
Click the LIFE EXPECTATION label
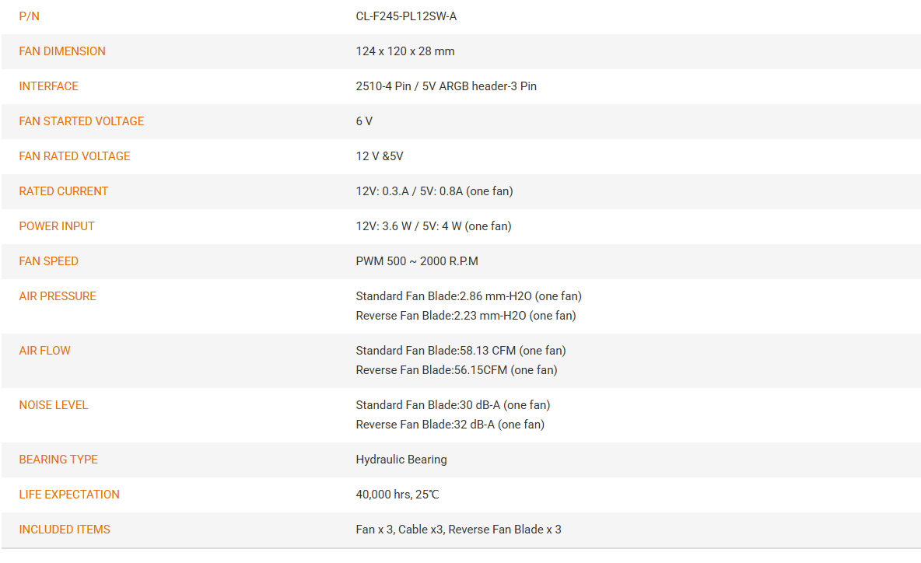[x=68, y=495]
